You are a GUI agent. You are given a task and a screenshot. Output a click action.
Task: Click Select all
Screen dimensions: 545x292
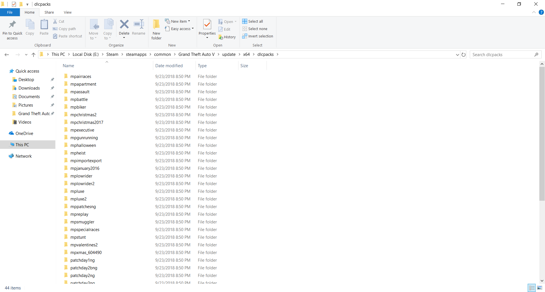coord(253,21)
